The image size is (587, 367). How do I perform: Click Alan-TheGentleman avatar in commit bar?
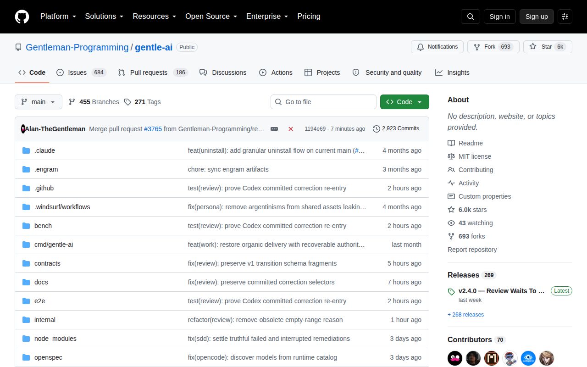23,129
